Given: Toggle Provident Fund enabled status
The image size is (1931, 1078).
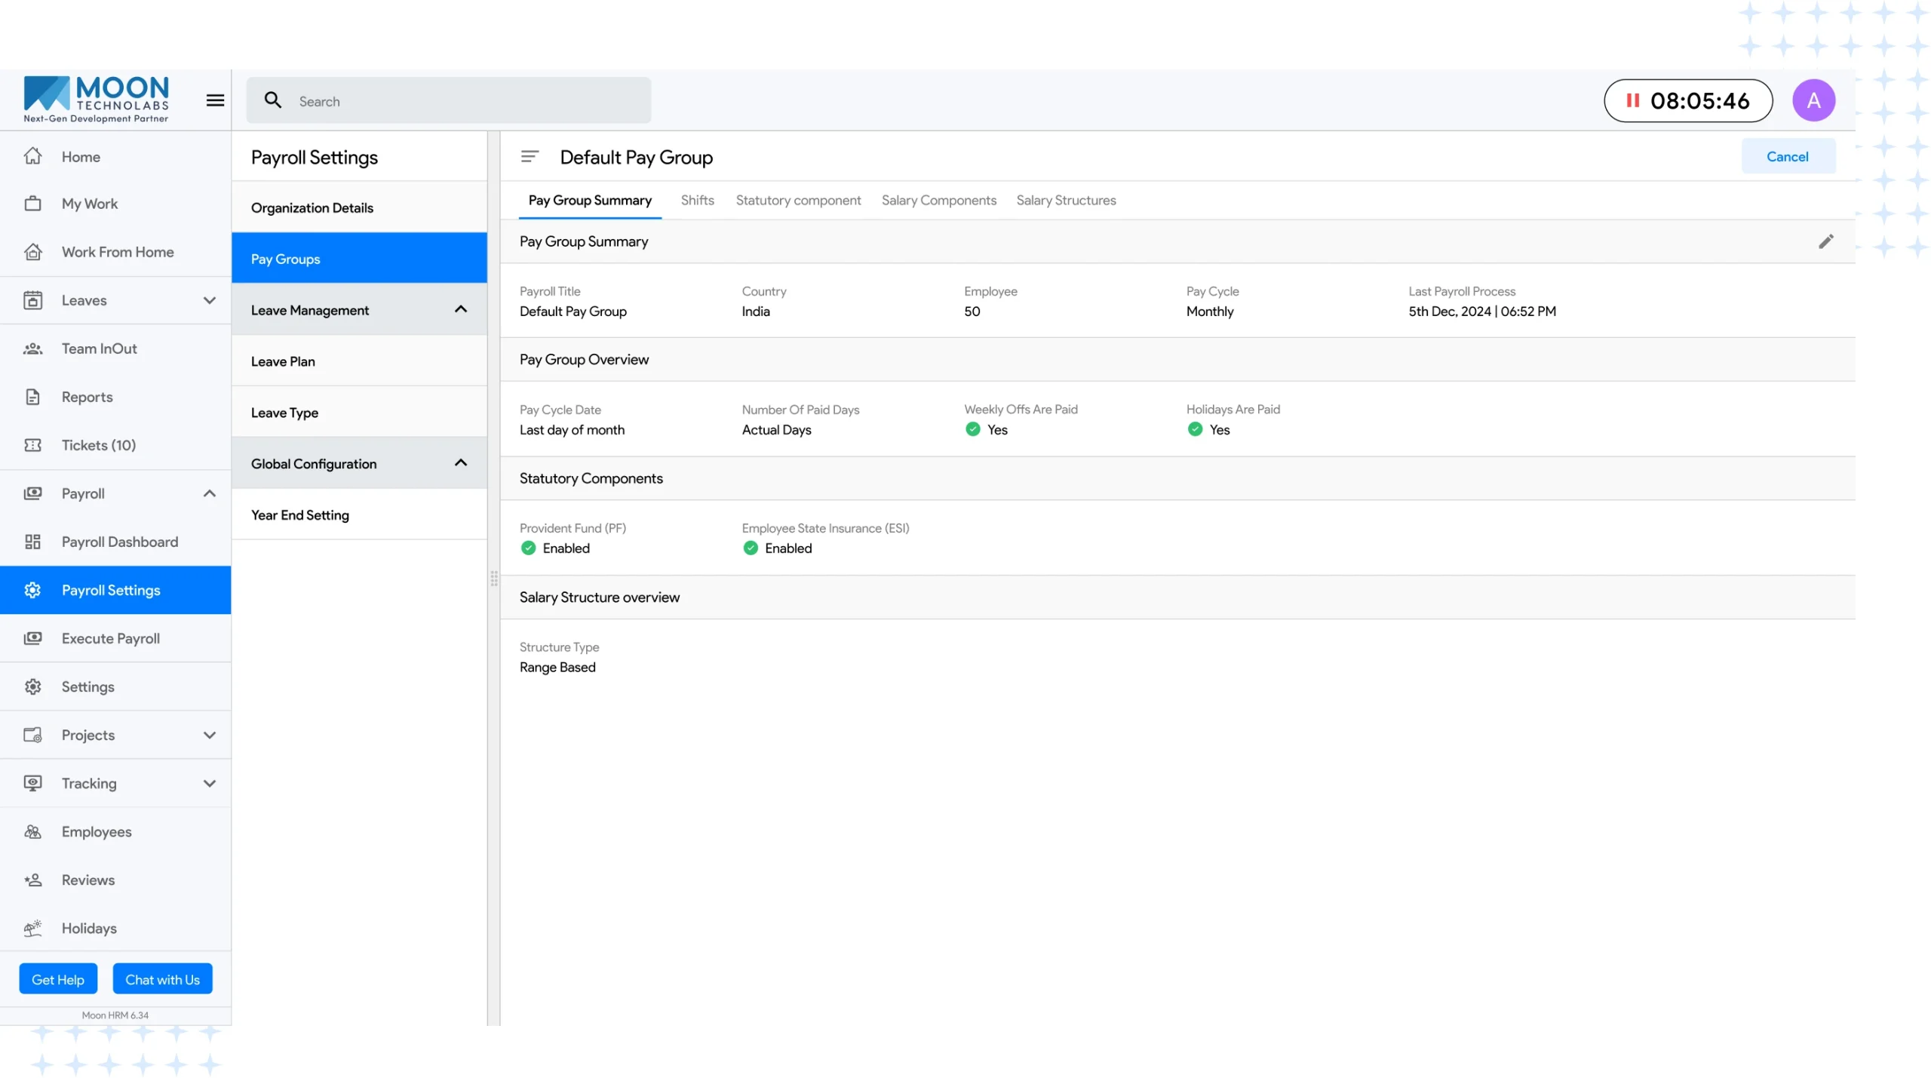Looking at the screenshot, I should 528,548.
